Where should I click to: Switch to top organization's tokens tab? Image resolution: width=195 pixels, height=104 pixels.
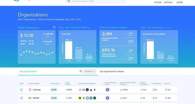112,71
